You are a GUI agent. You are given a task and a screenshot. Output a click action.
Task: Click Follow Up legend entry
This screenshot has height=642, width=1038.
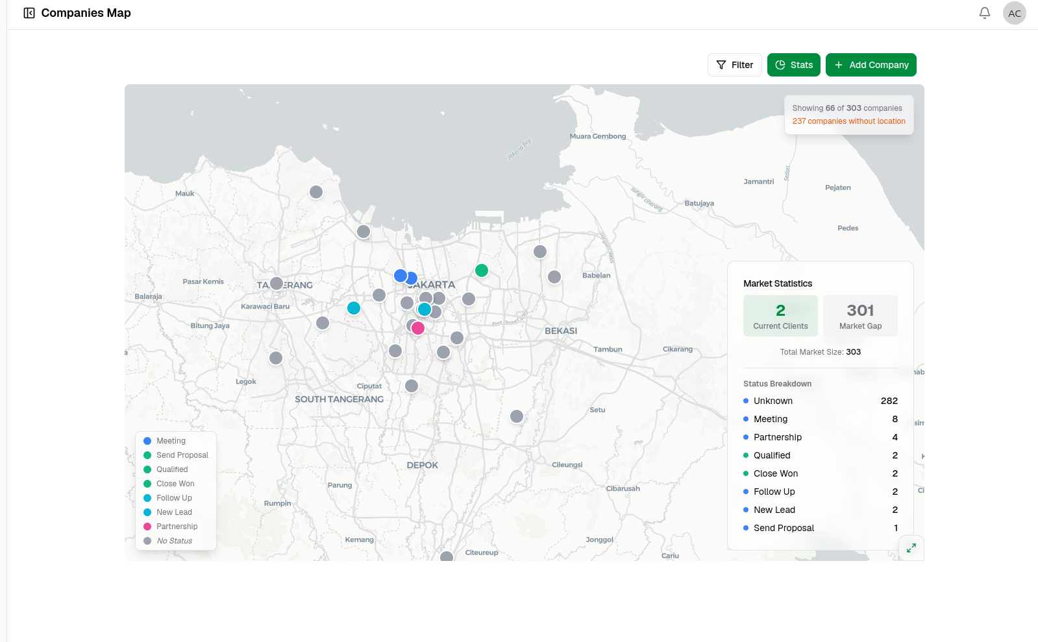pos(167,498)
